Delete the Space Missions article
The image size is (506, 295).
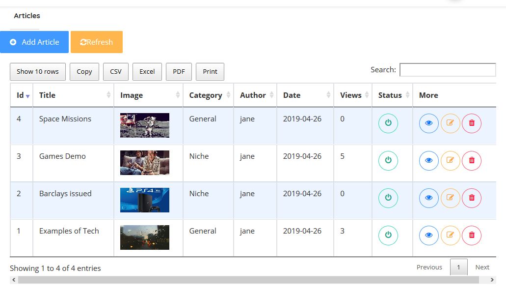click(472, 123)
